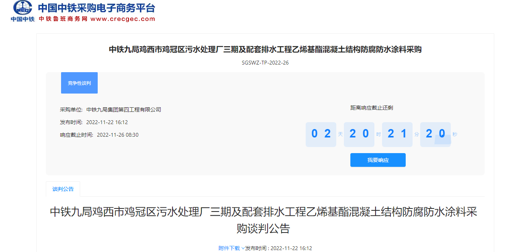Click the 采购单位 label

tap(71, 110)
